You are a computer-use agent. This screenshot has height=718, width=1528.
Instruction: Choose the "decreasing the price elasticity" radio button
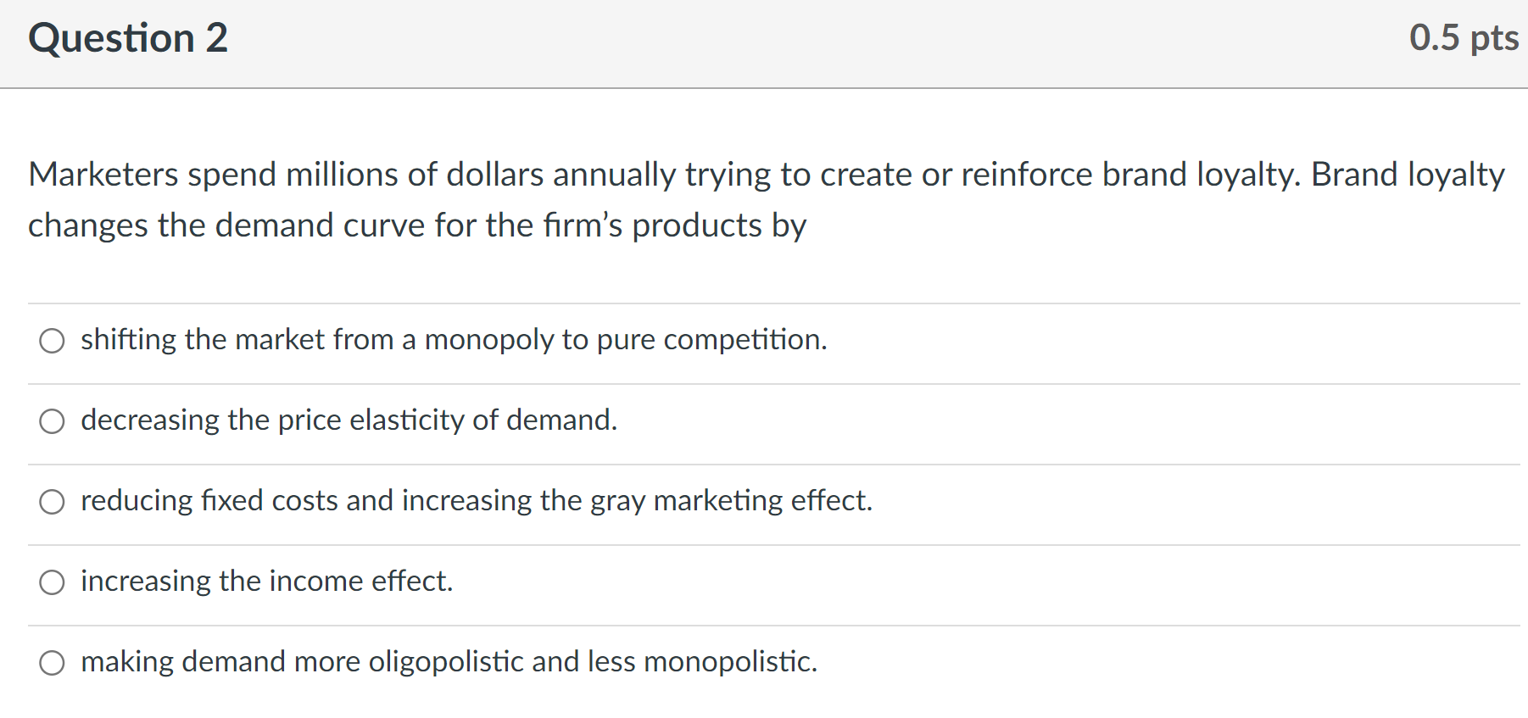[x=52, y=421]
